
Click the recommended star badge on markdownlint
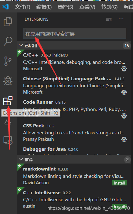(x=19, y=166)
